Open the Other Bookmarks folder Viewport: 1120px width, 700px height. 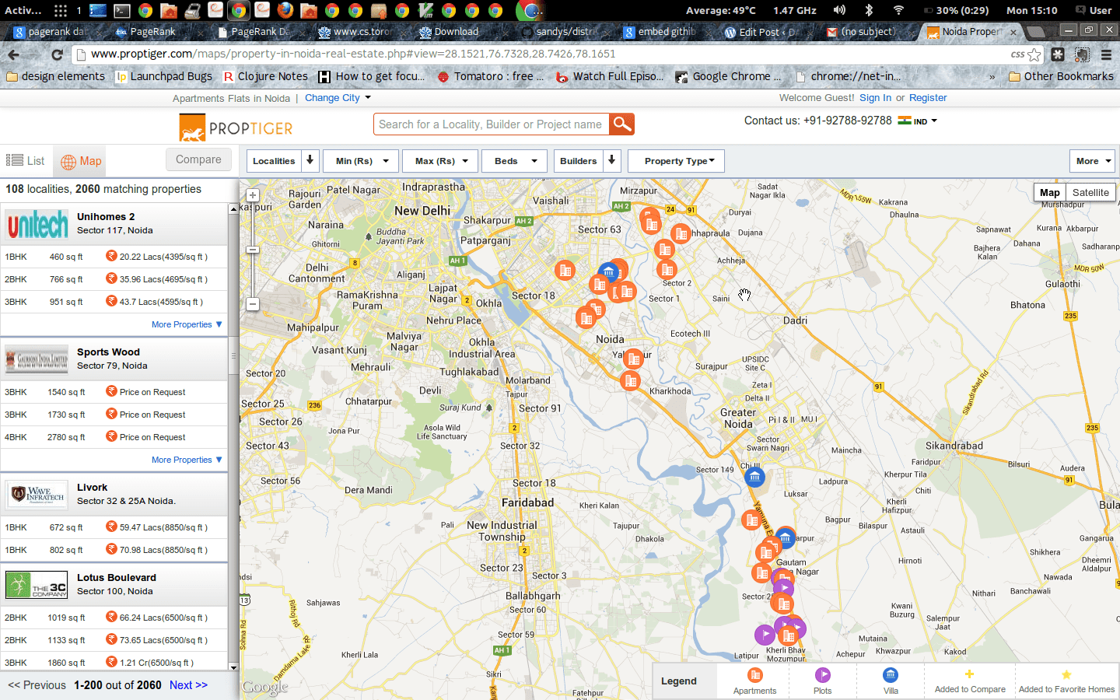(1061, 76)
